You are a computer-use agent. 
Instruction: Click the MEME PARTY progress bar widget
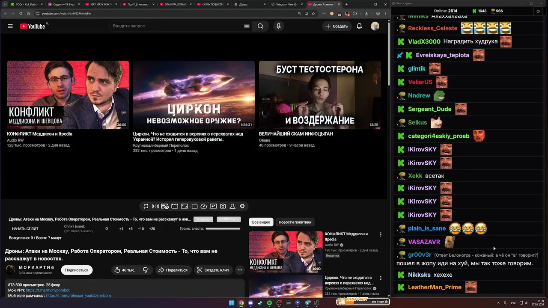click(363, 301)
